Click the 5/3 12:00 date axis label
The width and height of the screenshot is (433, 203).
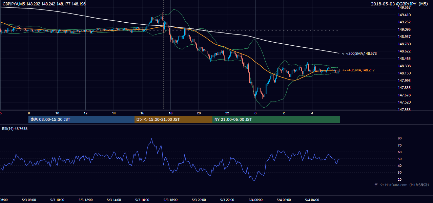[85, 200]
